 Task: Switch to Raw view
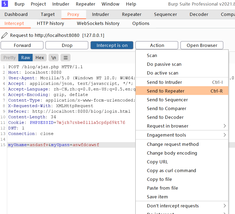pos(25,58)
